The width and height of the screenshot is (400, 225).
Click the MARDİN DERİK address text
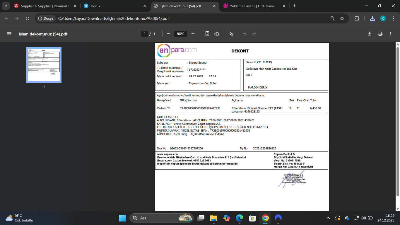(258, 88)
